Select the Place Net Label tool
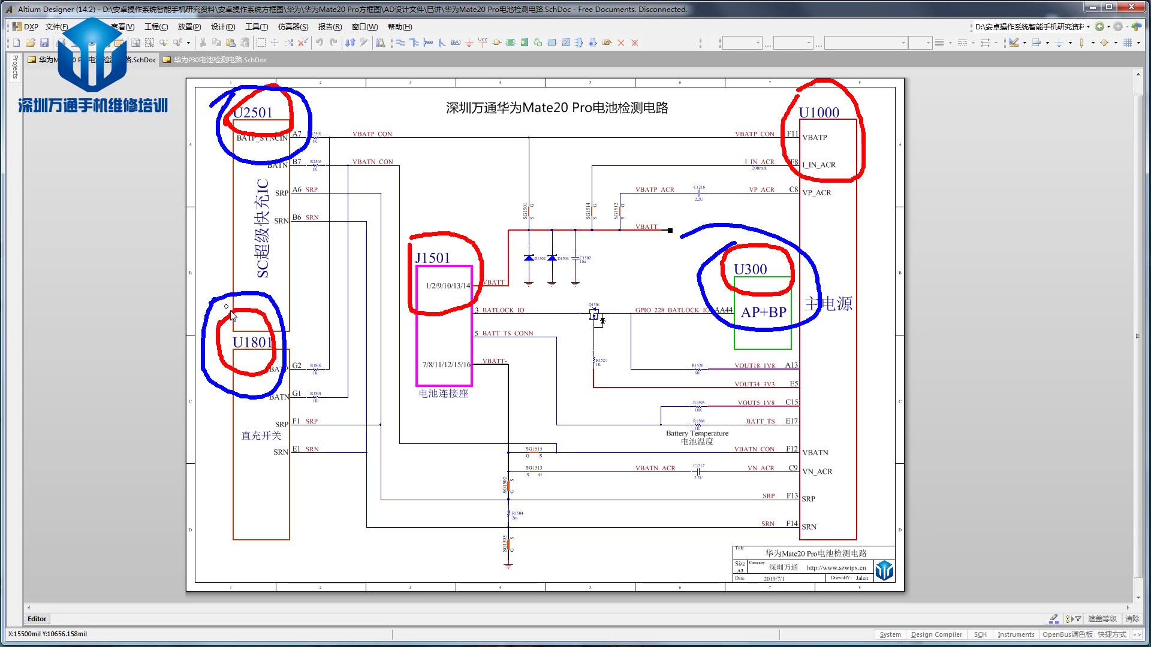This screenshot has width=1151, height=647. click(x=456, y=43)
